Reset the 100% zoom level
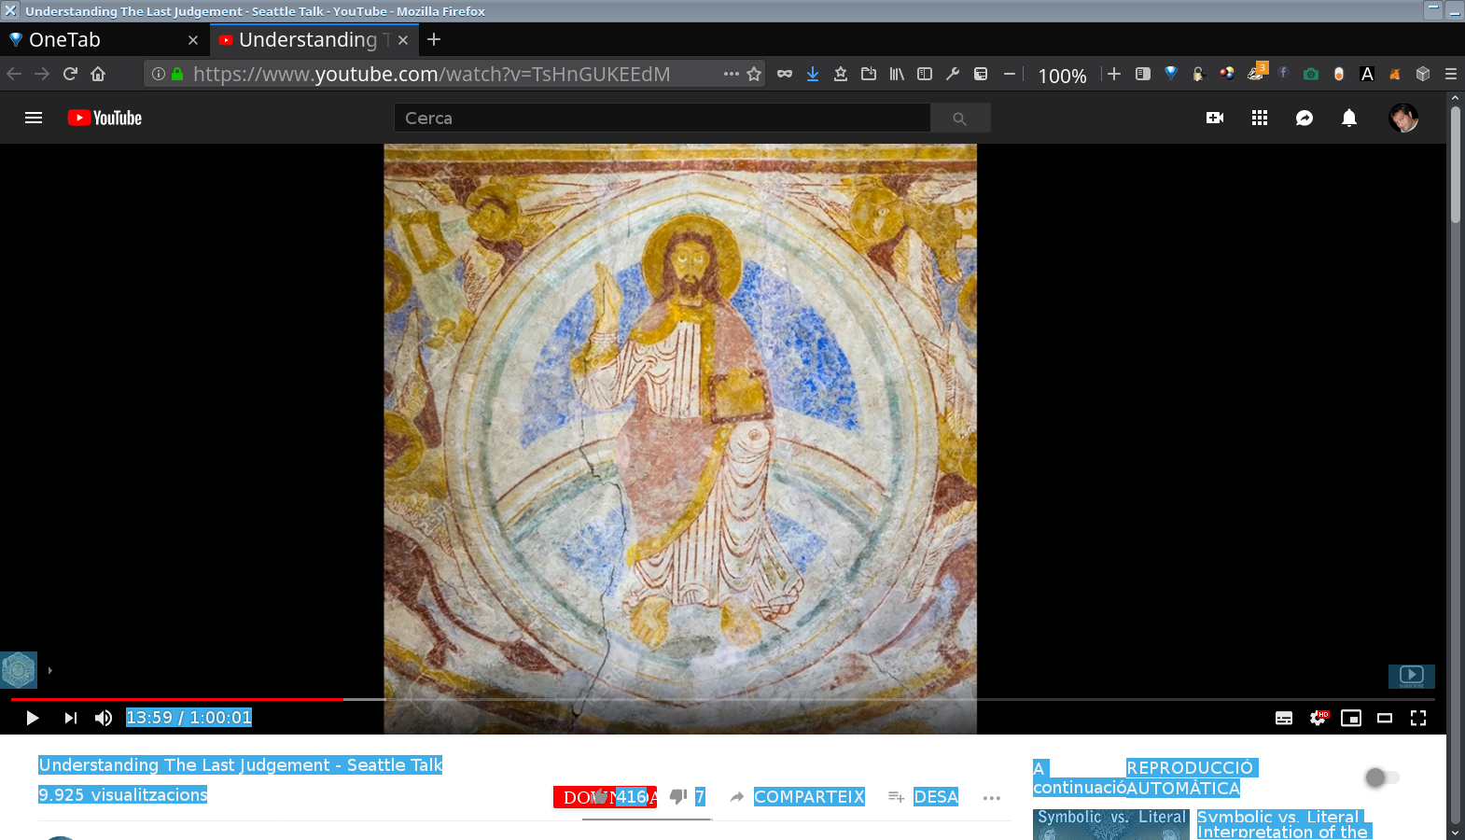 click(1062, 76)
